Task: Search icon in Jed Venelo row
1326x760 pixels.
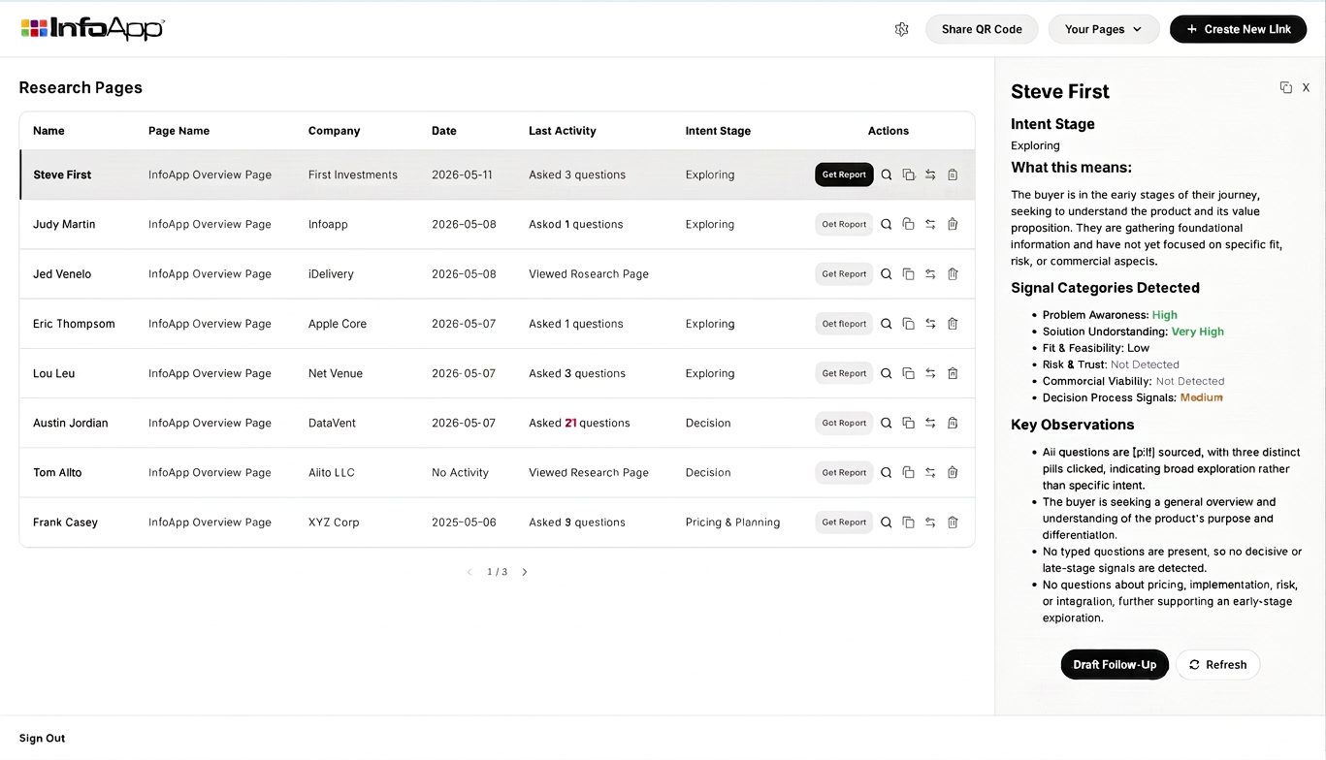Action: tap(886, 273)
